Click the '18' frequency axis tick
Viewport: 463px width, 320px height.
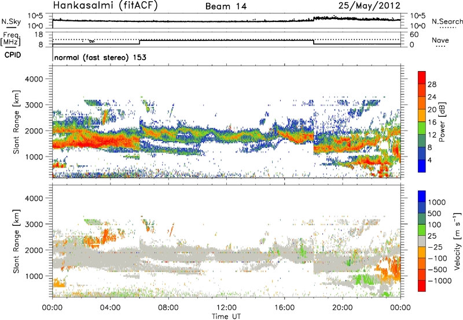pyautogui.click(x=39, y=35)
